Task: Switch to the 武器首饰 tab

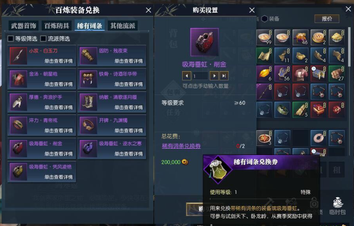Action: [24, 26]
